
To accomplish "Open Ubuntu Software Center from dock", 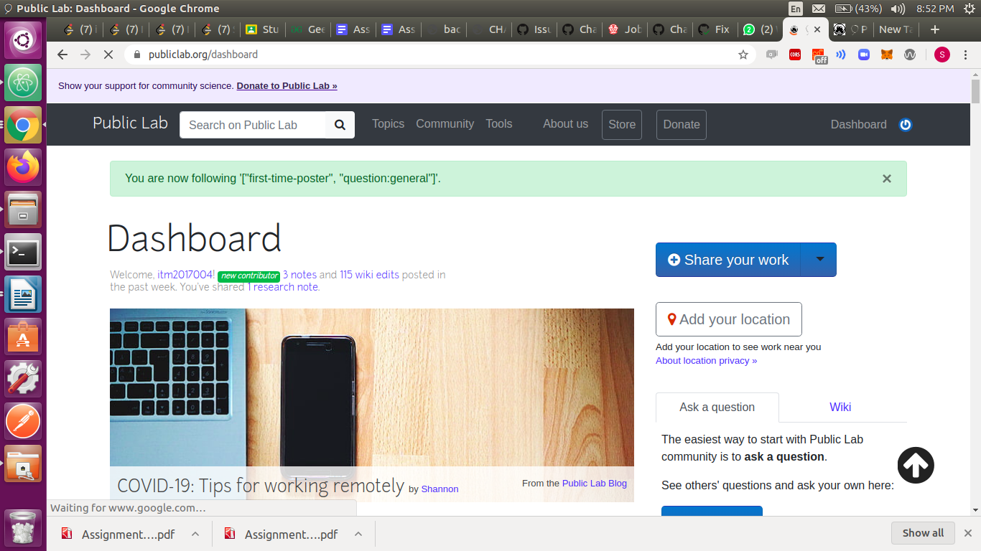I will click(24, 336).
